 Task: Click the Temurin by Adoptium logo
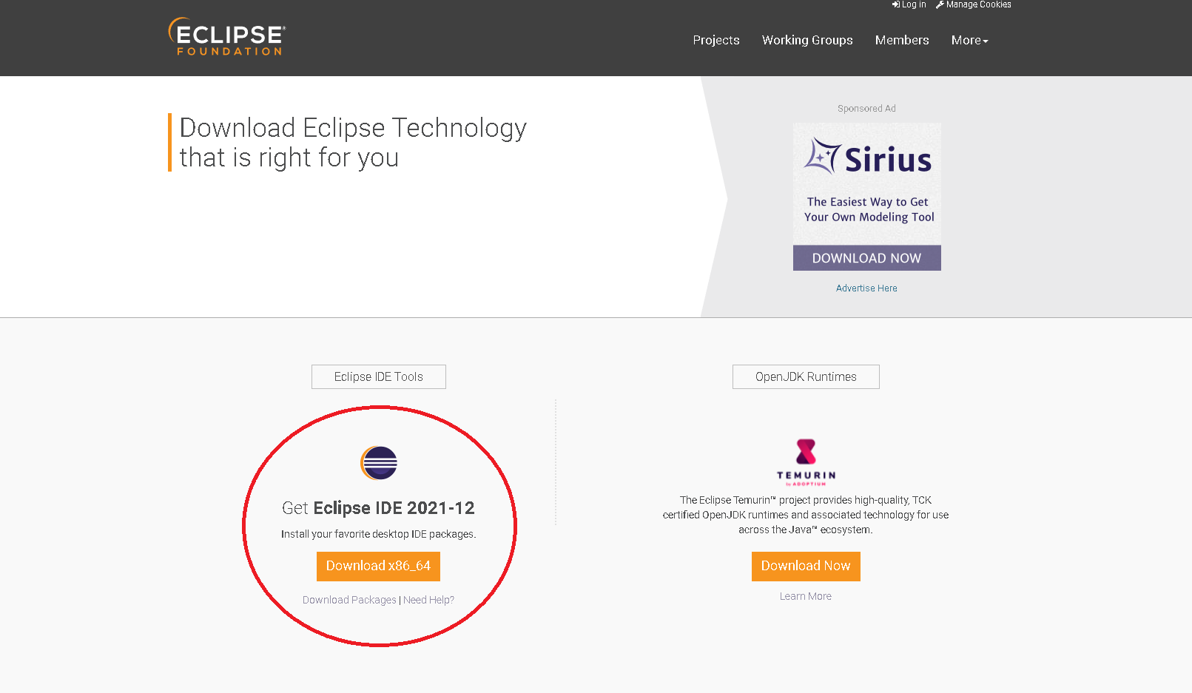(806, 462)
